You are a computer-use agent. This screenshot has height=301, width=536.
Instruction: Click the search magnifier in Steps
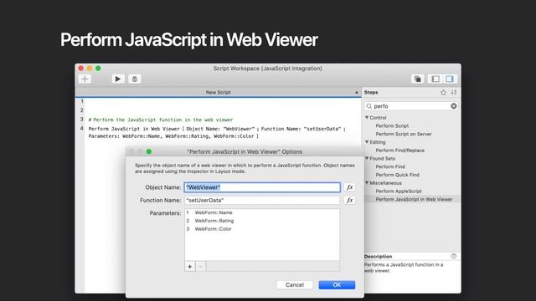point(369,106)
